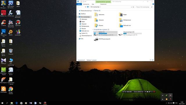Click Bandicam red icon on taskbar
186x105 pixels.
45,103
